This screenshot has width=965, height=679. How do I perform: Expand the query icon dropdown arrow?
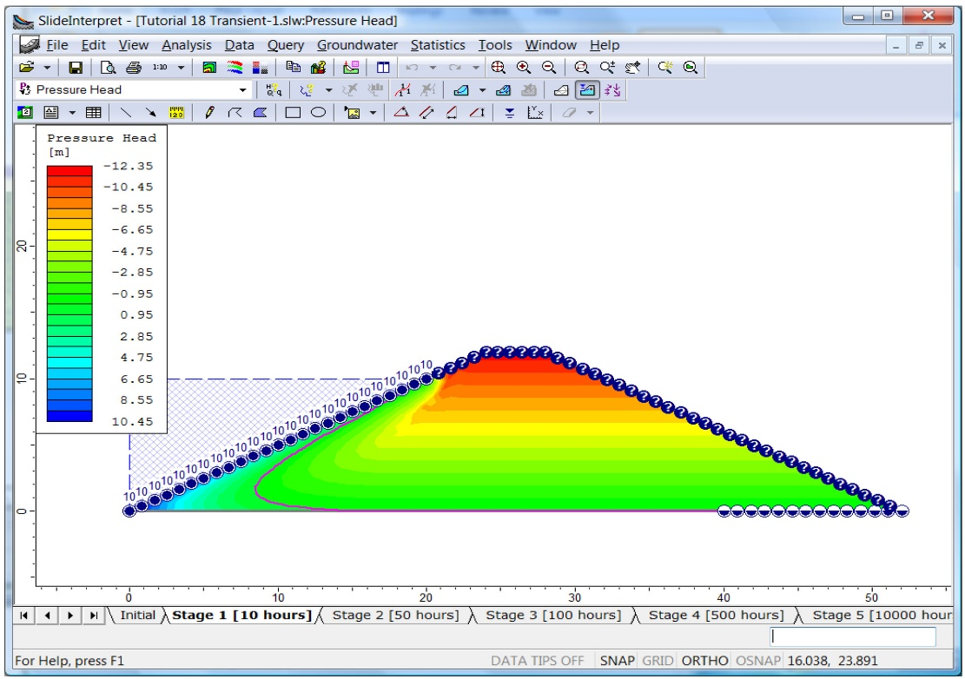pyautogui.click(x=328, y=89)
